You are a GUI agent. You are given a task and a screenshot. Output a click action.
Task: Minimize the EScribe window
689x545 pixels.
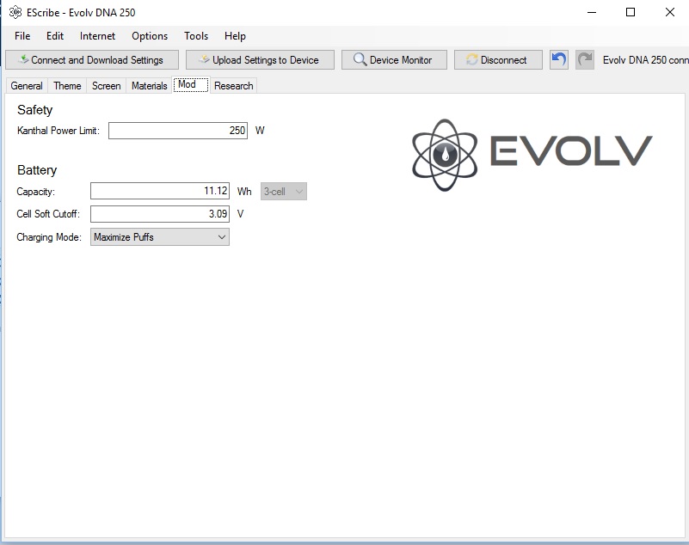pos(592,12)
